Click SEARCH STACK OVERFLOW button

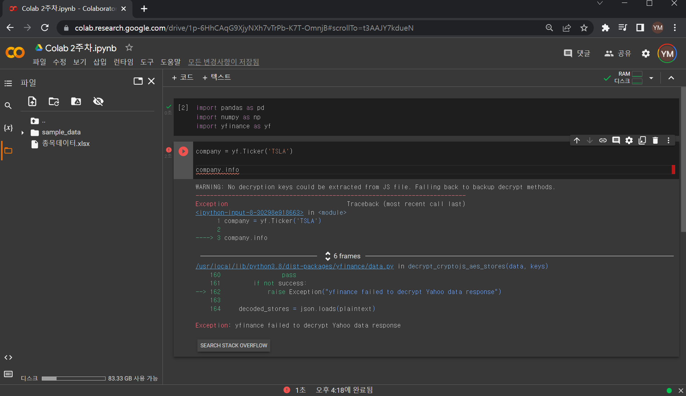click(234, 346)
